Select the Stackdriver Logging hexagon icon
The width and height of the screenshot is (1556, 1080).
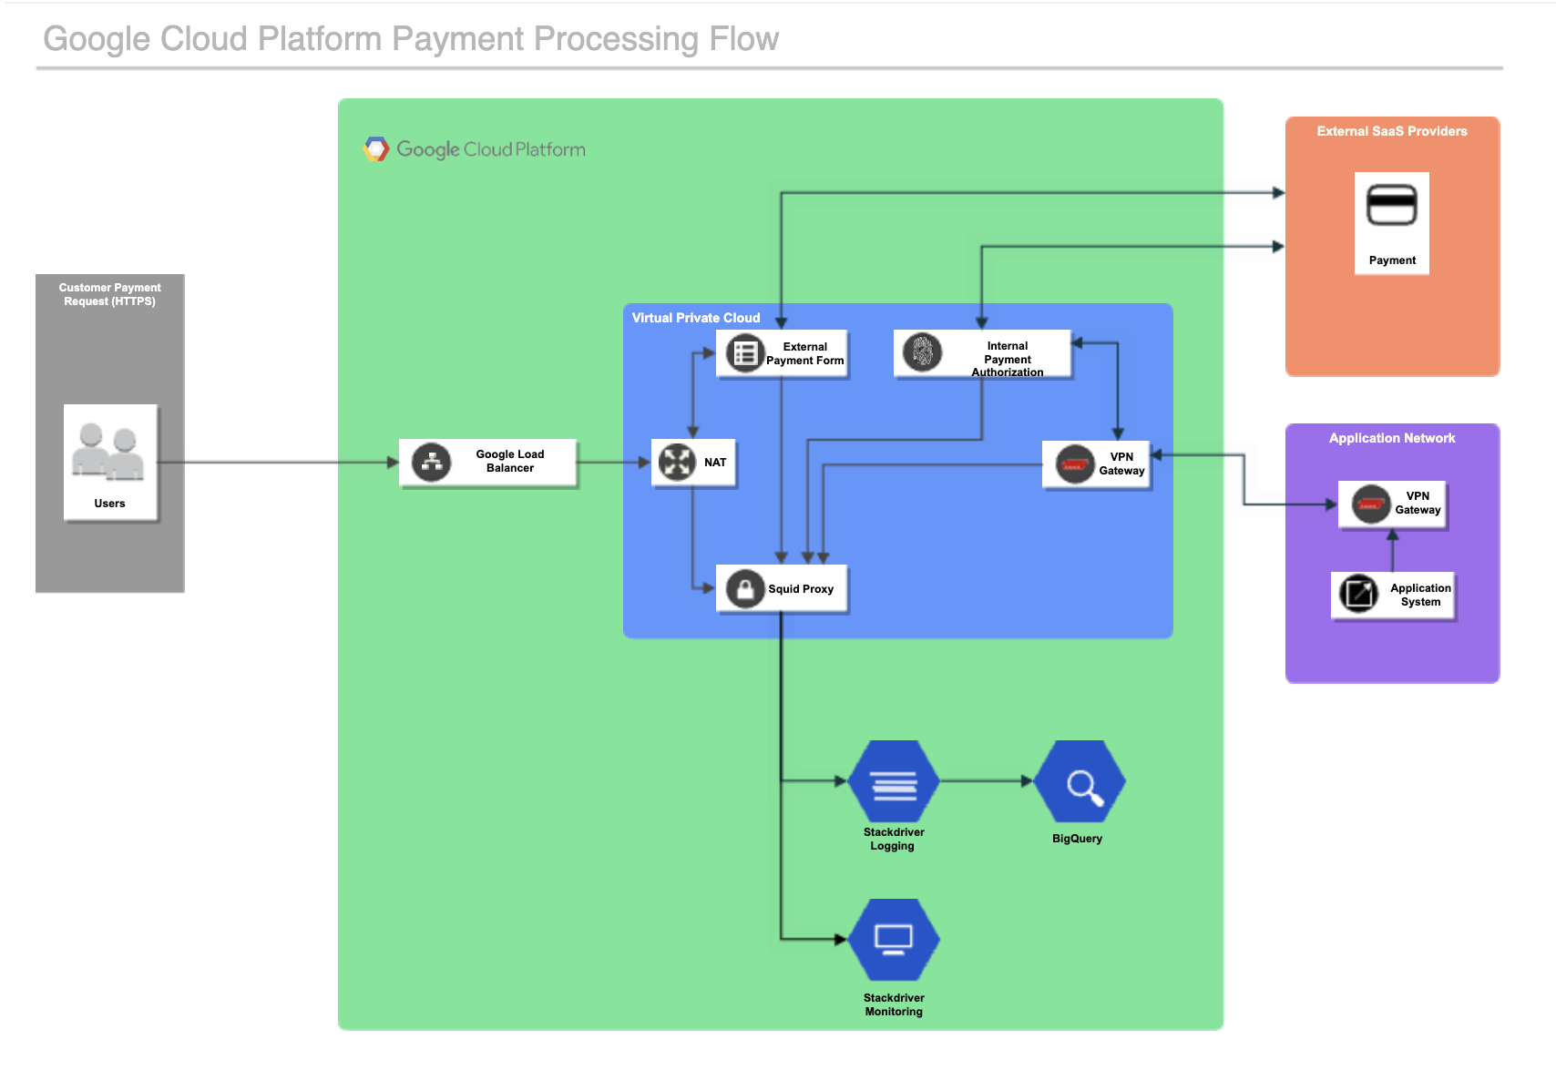[894, 782]
